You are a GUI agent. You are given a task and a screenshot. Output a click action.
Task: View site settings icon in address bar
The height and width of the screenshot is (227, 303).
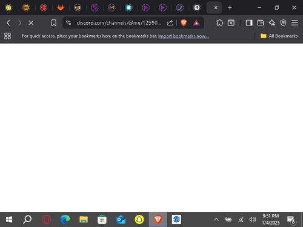click(68, 23)
